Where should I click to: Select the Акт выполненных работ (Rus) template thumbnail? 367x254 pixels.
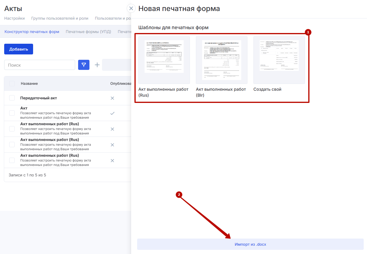164,60
